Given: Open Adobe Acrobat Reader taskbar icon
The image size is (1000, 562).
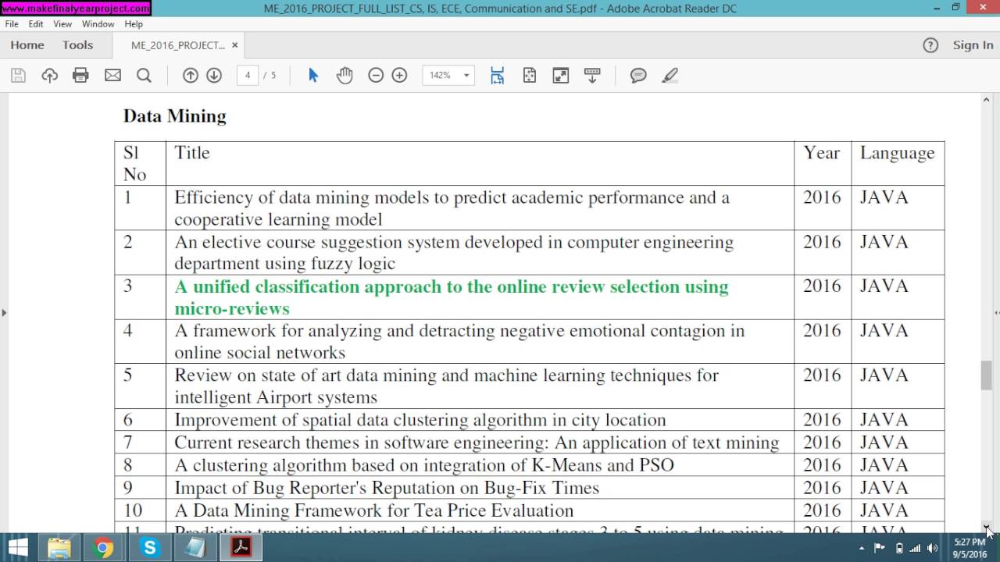Looking at the screenshot, I should click(240, 547).
